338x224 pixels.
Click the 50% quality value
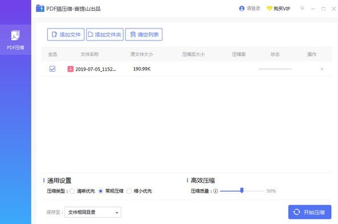[x=271, y=191]
